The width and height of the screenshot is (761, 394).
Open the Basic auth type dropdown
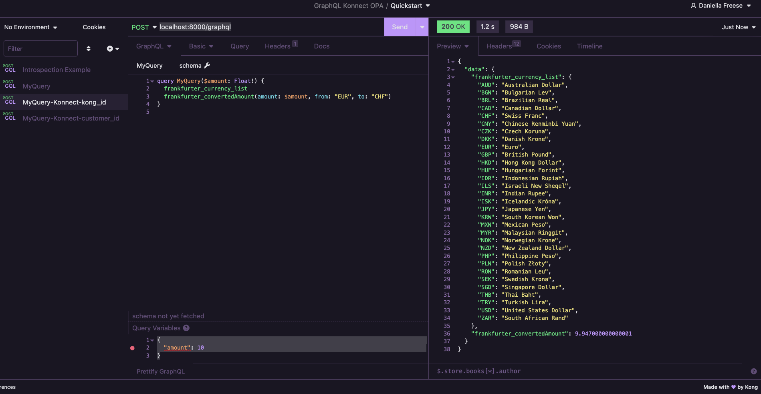201,46
